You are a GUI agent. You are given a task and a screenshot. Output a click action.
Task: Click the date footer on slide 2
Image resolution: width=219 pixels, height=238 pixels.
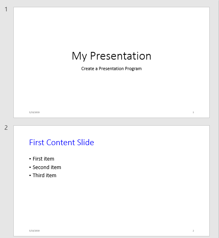[34, 231]
